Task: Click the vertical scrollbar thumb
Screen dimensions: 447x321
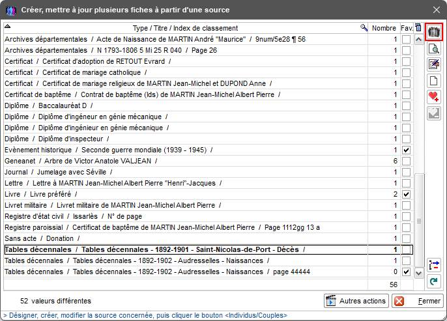Action: pyautogui.click(x=419, y=221)
